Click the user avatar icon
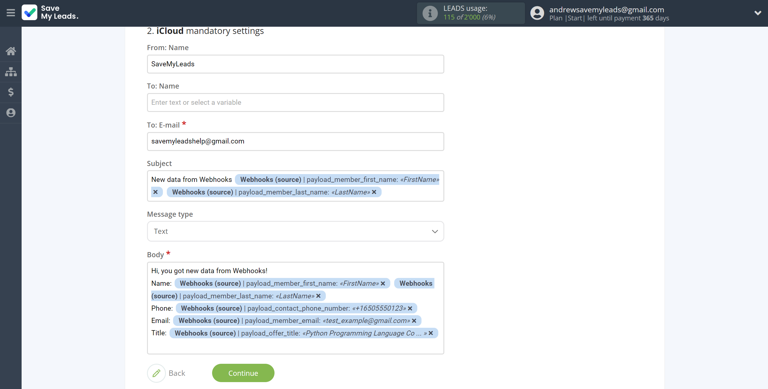This screenshot has width=768, height=389. (x=537, y=13)
